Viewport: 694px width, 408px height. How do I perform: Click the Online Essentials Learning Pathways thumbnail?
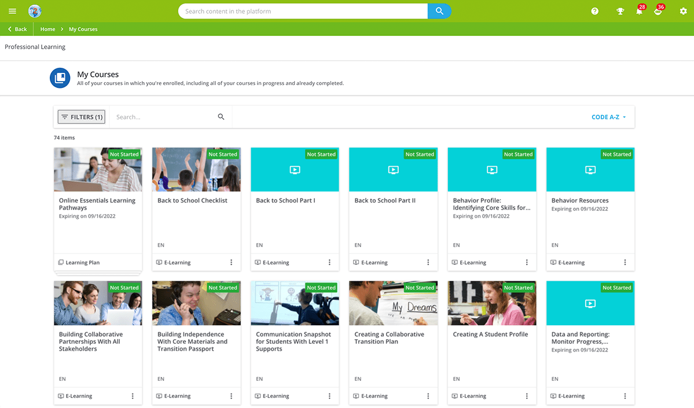98,170
